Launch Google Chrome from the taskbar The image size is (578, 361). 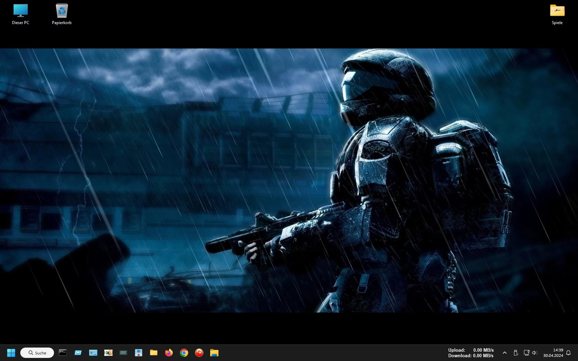(x=184, y=353)
